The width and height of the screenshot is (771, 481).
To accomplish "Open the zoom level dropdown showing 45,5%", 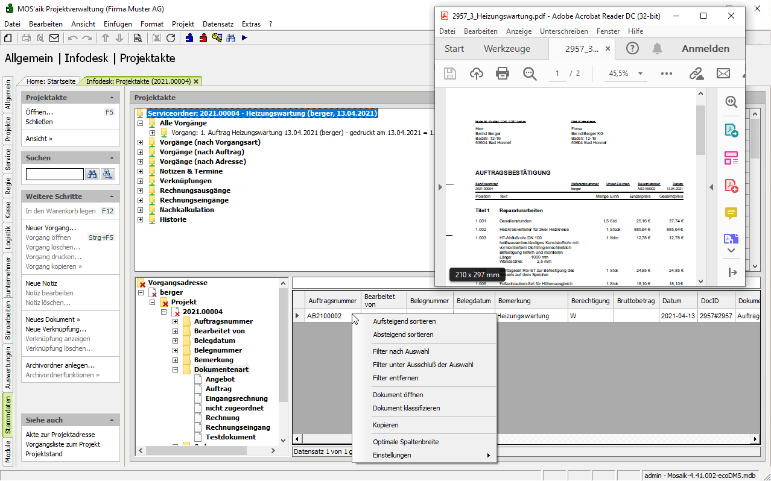I will 640,74.
